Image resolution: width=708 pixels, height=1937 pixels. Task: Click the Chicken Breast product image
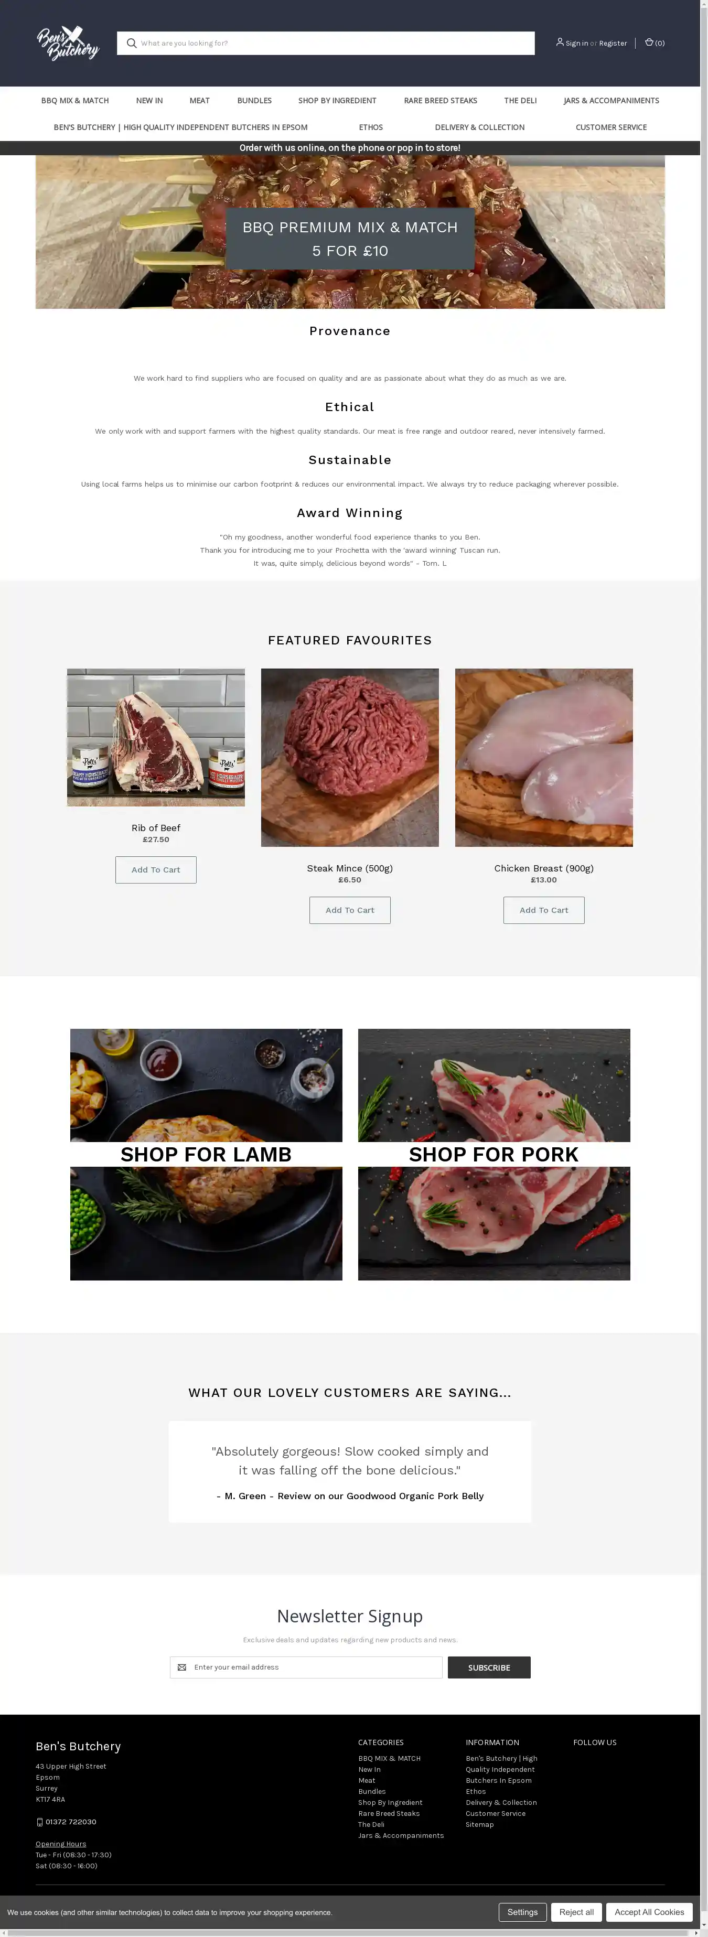[x=544, y=757]
